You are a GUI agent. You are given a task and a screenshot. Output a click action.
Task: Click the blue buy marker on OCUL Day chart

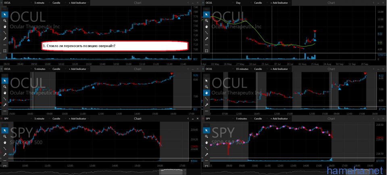pyautogui.click(x=315, y=40)
